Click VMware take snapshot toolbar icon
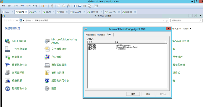 coord(59,5)
